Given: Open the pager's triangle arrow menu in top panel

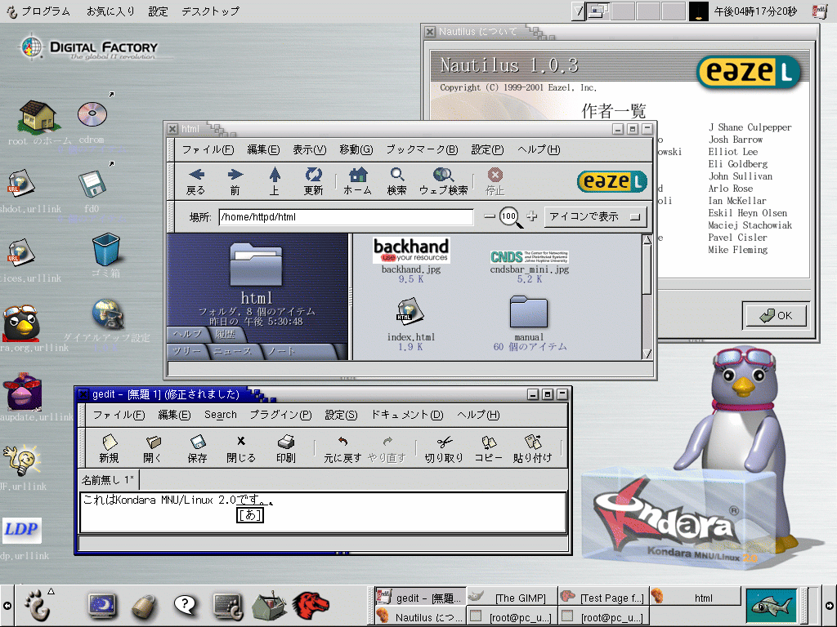Looking at the screenshot, I should pos(579,11).
